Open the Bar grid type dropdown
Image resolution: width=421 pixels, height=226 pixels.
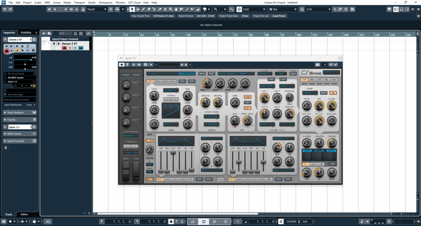283,9
